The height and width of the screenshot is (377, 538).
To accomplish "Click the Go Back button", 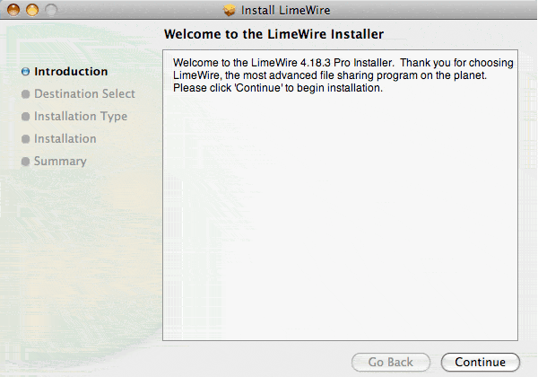I will [x=390, y=362].
